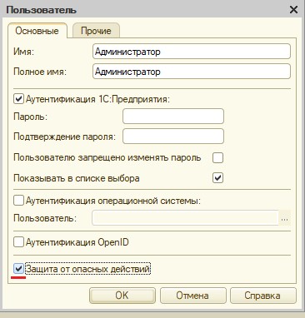Uncheck Показывать в списке выбора
The image size is (305, 318).
point(217,178)
